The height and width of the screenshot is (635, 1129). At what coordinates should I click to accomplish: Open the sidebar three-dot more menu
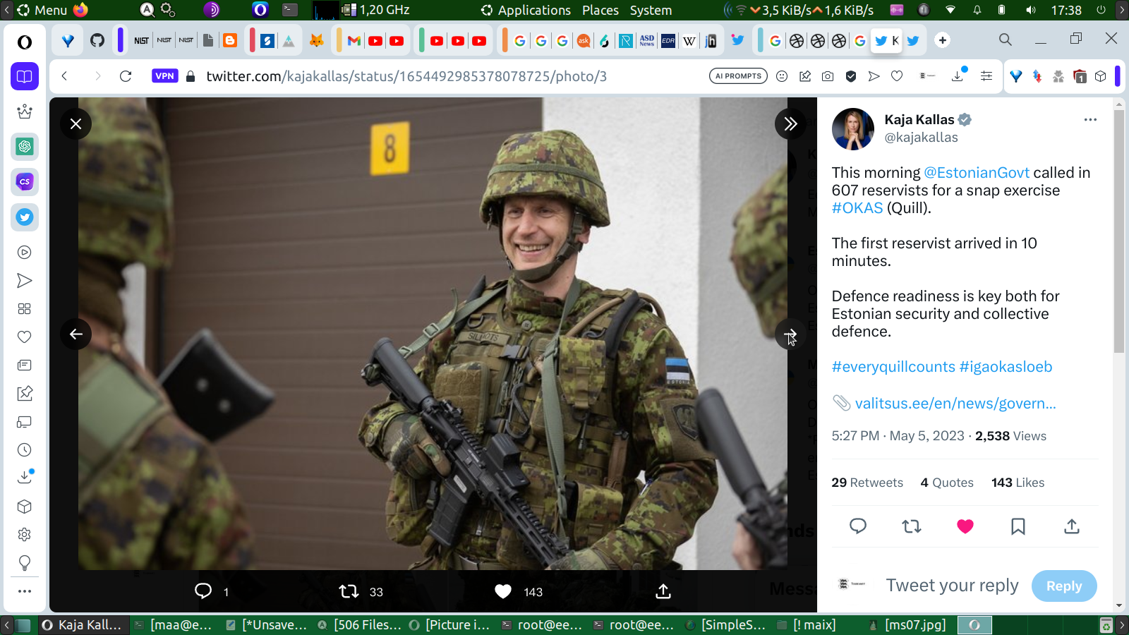25,591
